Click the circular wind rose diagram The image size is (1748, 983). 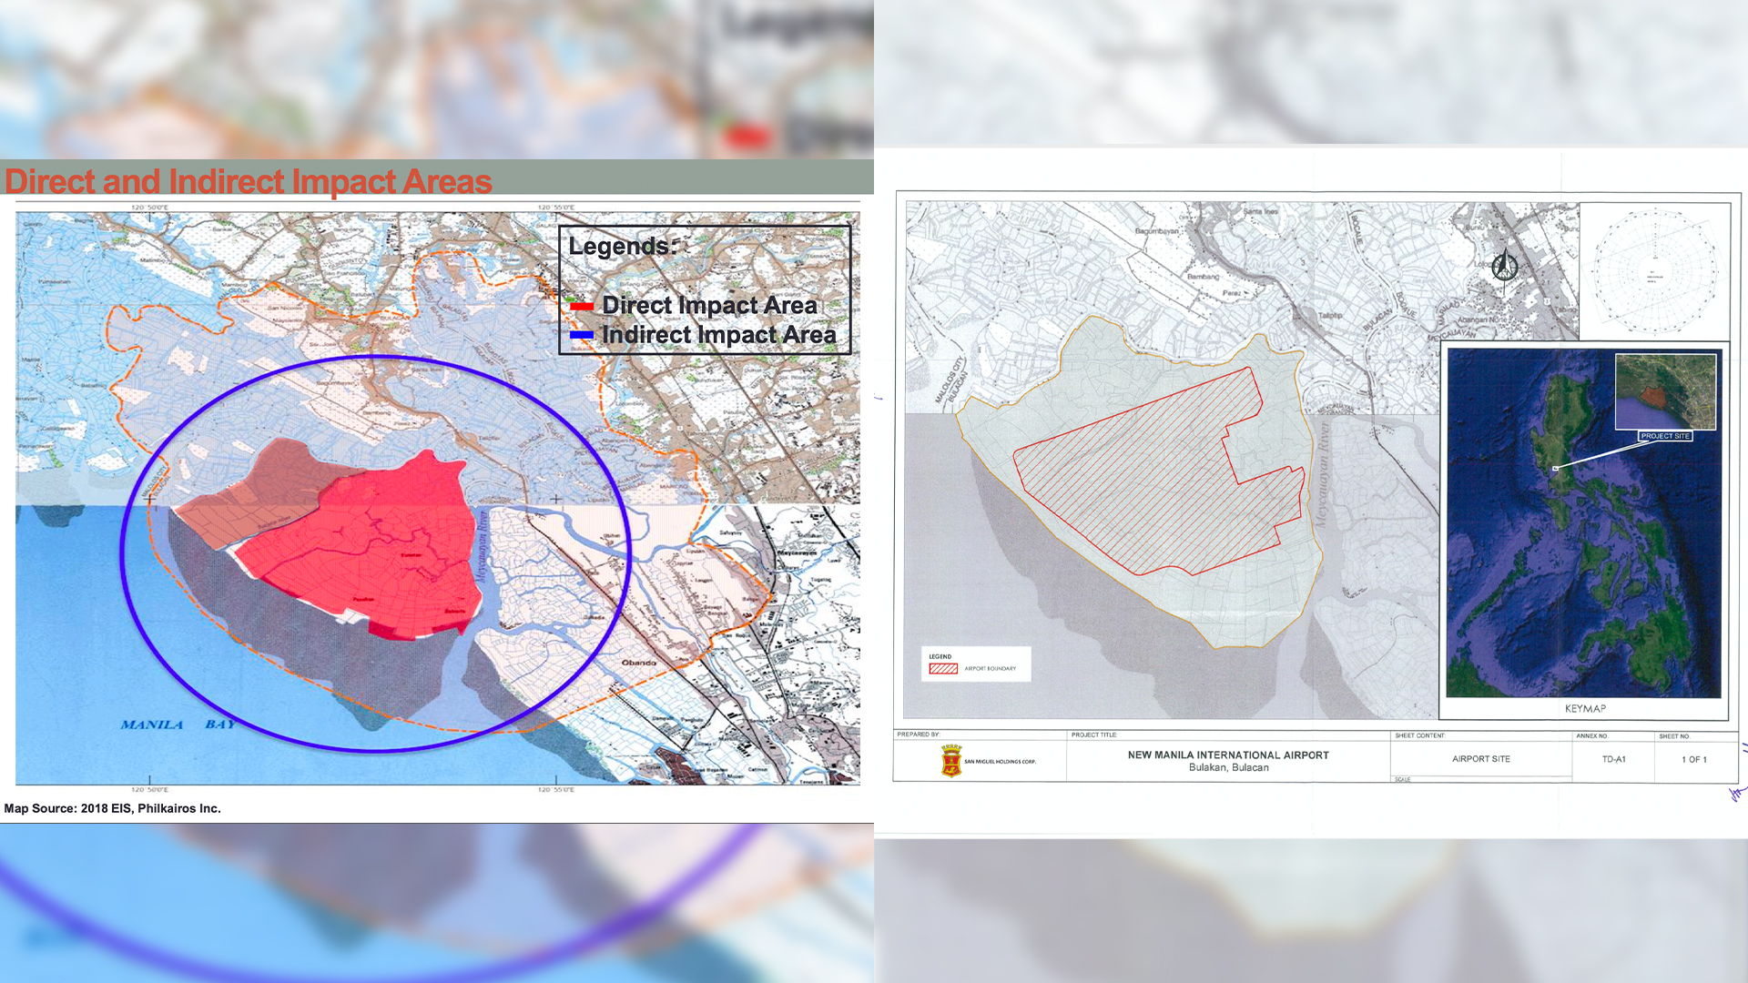click(1653, 271)
